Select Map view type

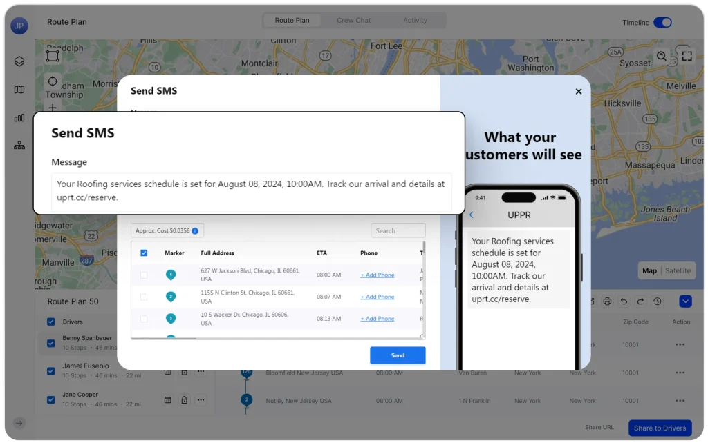click(649, 270)
